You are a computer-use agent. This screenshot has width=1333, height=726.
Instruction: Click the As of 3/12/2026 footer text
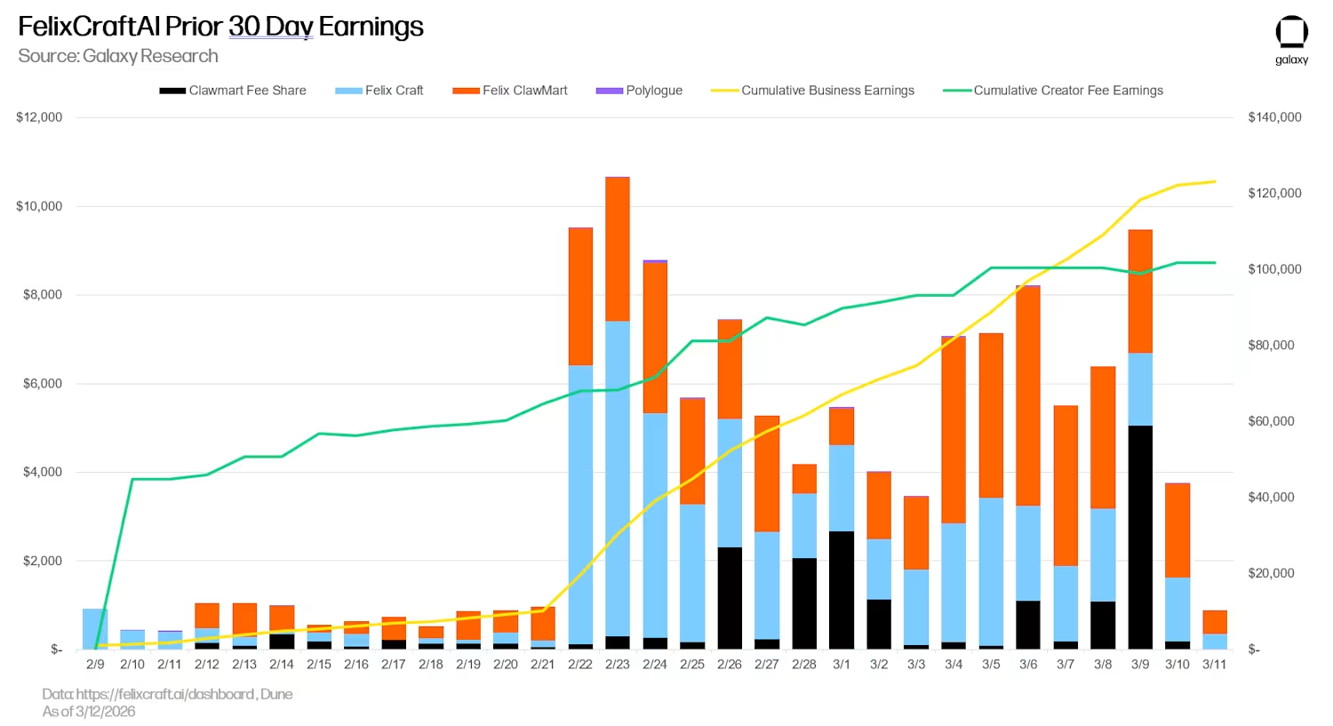tap(89, 712)
